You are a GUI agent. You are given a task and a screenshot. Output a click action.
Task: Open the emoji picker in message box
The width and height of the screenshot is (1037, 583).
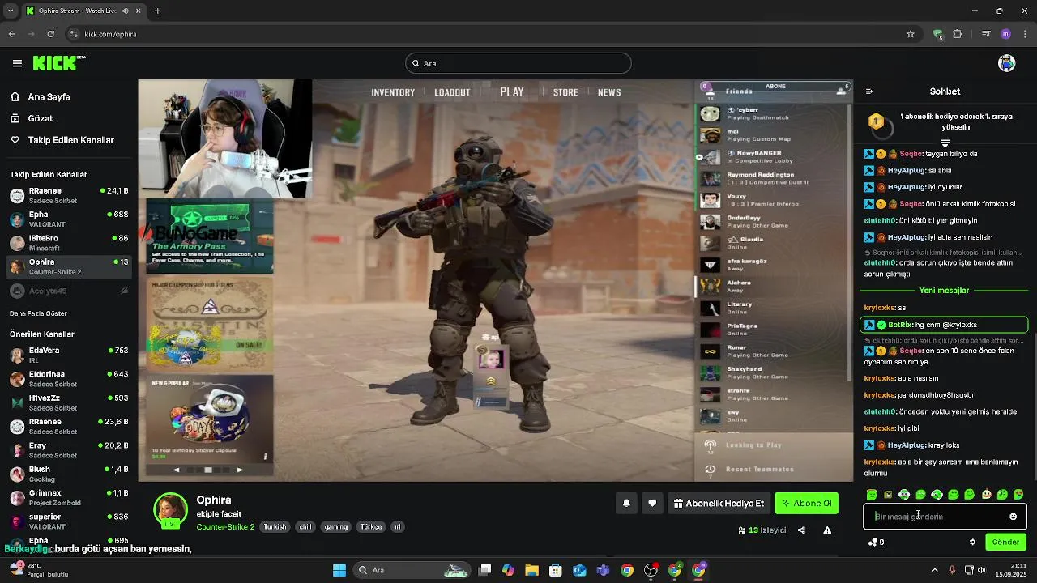point(1013,517)
